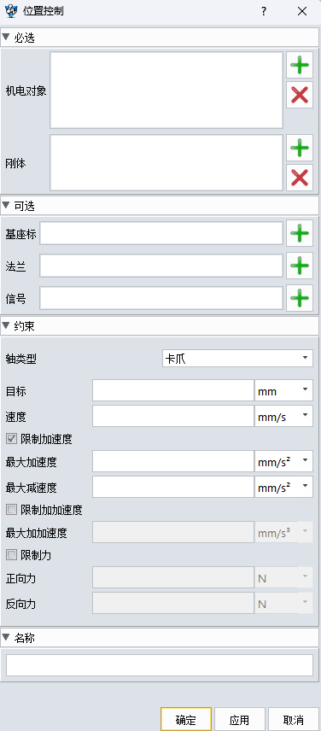The image size is (321, 731).
Task: Open 目标 unit dropdown mm
Action: click(x=283, y=390)
